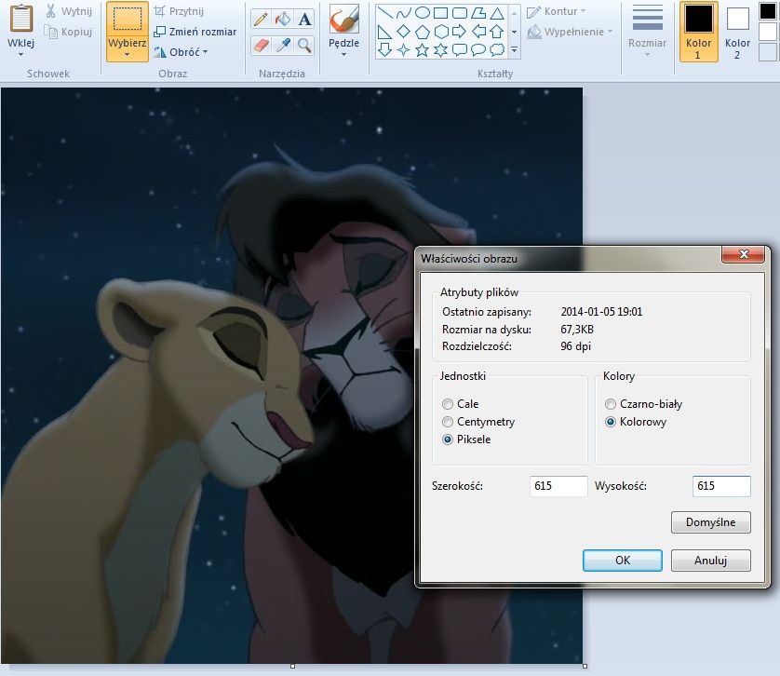This screenshot has height=676, width=780.
Task: Select the Centymetry units radio button
Action: pyautogui.click(x=448, y=422)
